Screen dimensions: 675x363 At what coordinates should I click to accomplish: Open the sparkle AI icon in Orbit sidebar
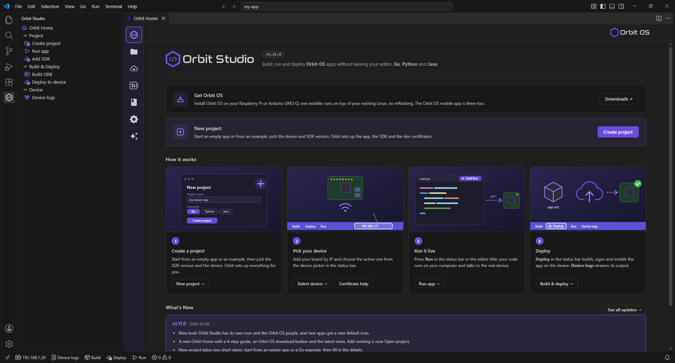tap(134, 136)
